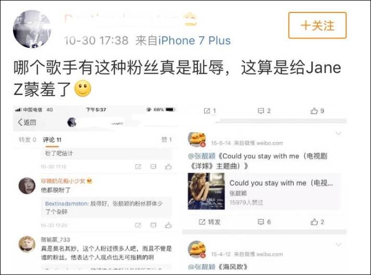Expand the options chevron on 15-5-14 post
This screenshot has width=371, height=275.
tap(339, 133)
